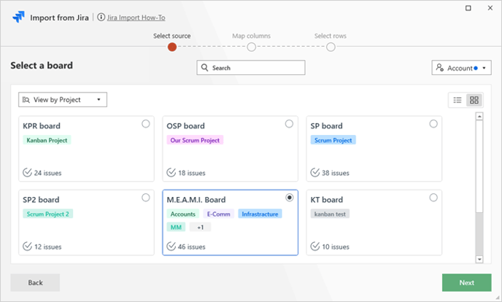Screen dimensions: 502x302
Task: Click the board list scrollbar thumb
Action: coord(479,166)
